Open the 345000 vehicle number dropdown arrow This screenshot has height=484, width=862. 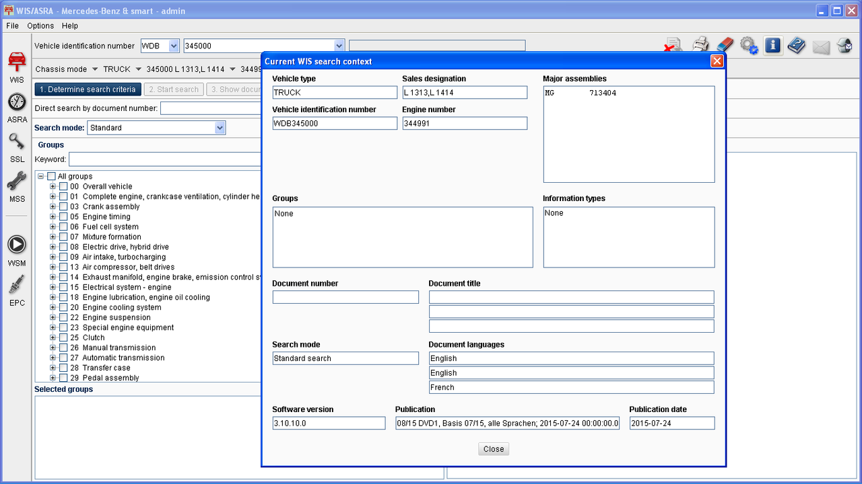pyautogui.click(x=339, y=46)
